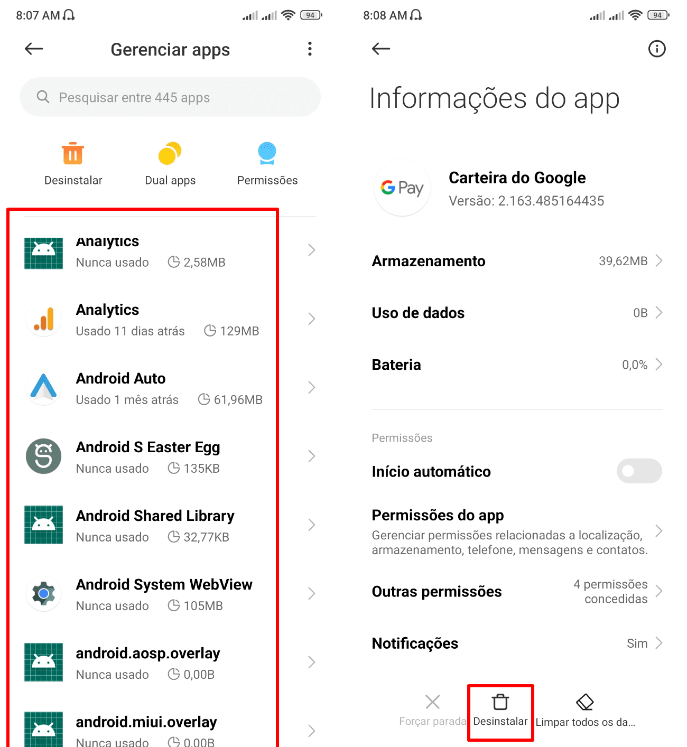This screenshot has height=747, width=687.
Task: Expand android.aosp.overlay row chevron
Action: click(311, 662)
